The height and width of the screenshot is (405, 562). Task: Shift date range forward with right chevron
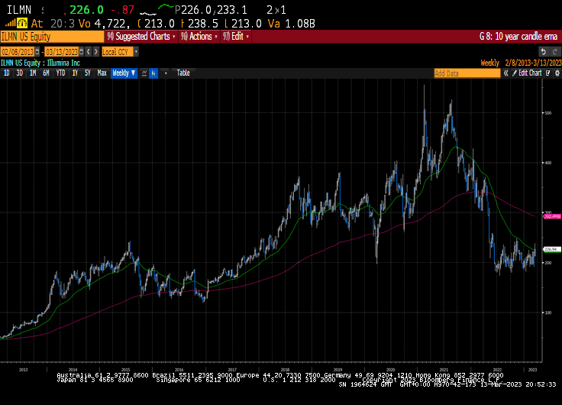click(95, 52)
